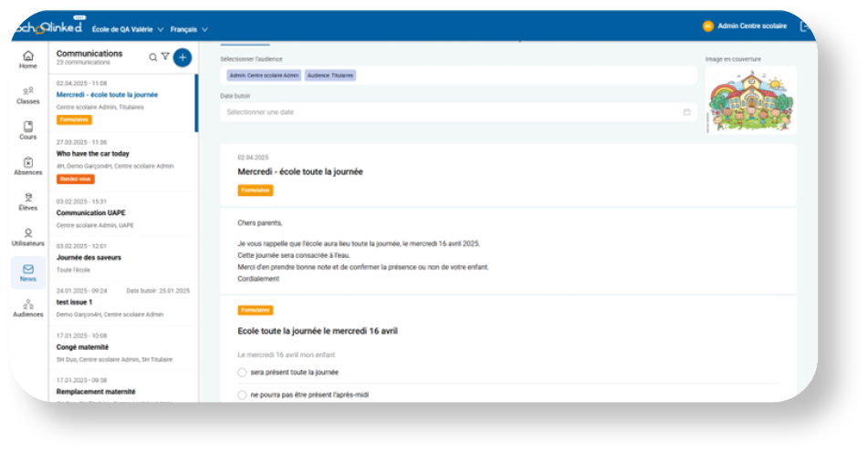Viewport: 868px width, 452px height.
Task: Click the search icon in Communications
Action: coord(152,57)
